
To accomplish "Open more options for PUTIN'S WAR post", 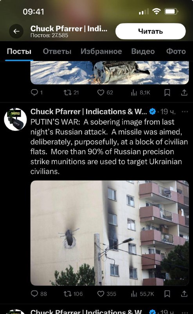I will point(185,111).
